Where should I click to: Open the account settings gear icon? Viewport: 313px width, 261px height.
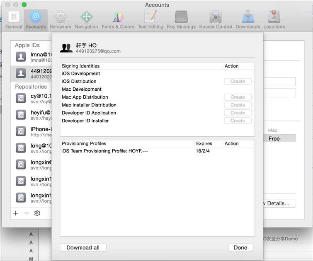(37, 213)
